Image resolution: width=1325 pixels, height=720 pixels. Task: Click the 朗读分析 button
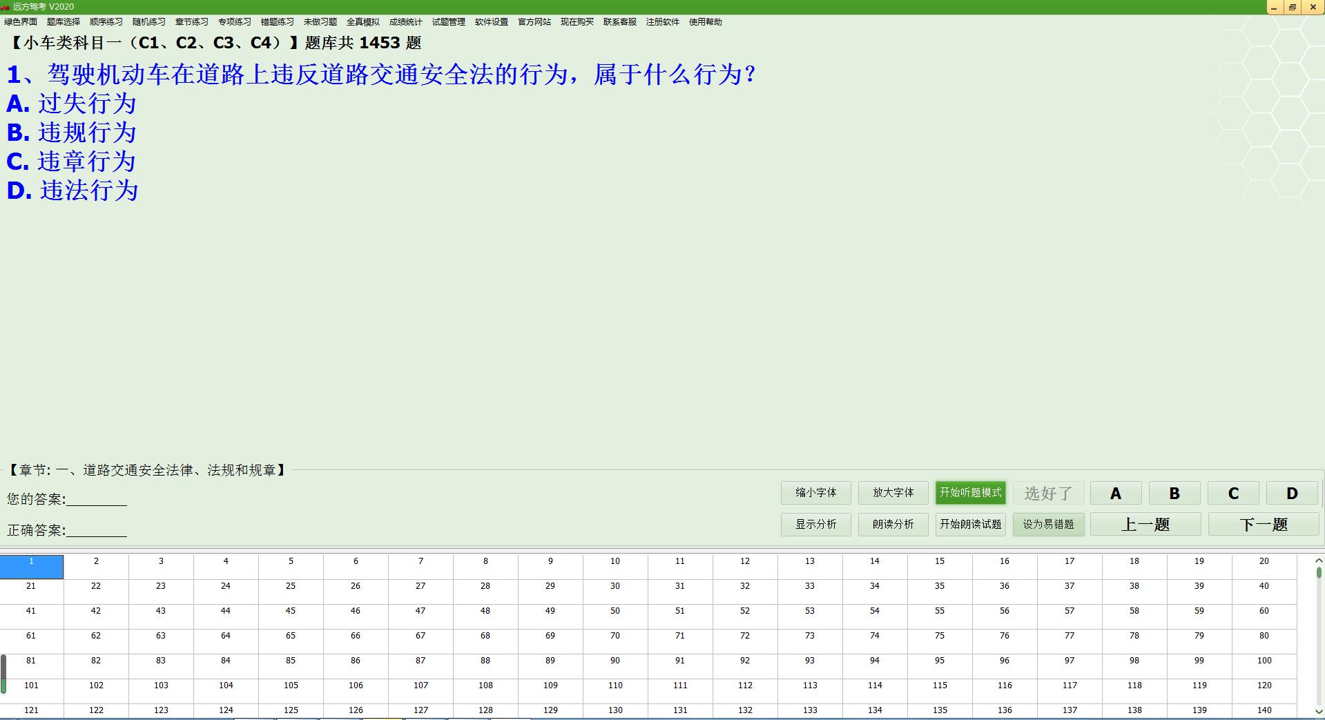click(893, 525)
